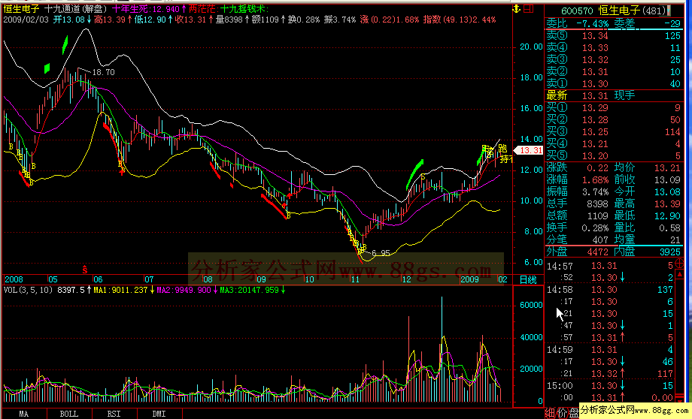Click the 十九摇钱术 indicator label
This screenshot has height=419, width=692.
(x=243, y=9)
